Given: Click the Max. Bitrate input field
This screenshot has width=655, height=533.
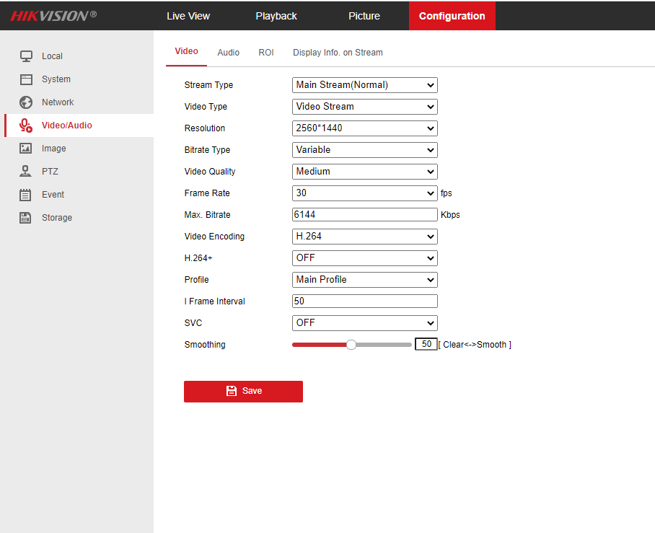Looking at the screenshot, I should (x=364, y=215).
